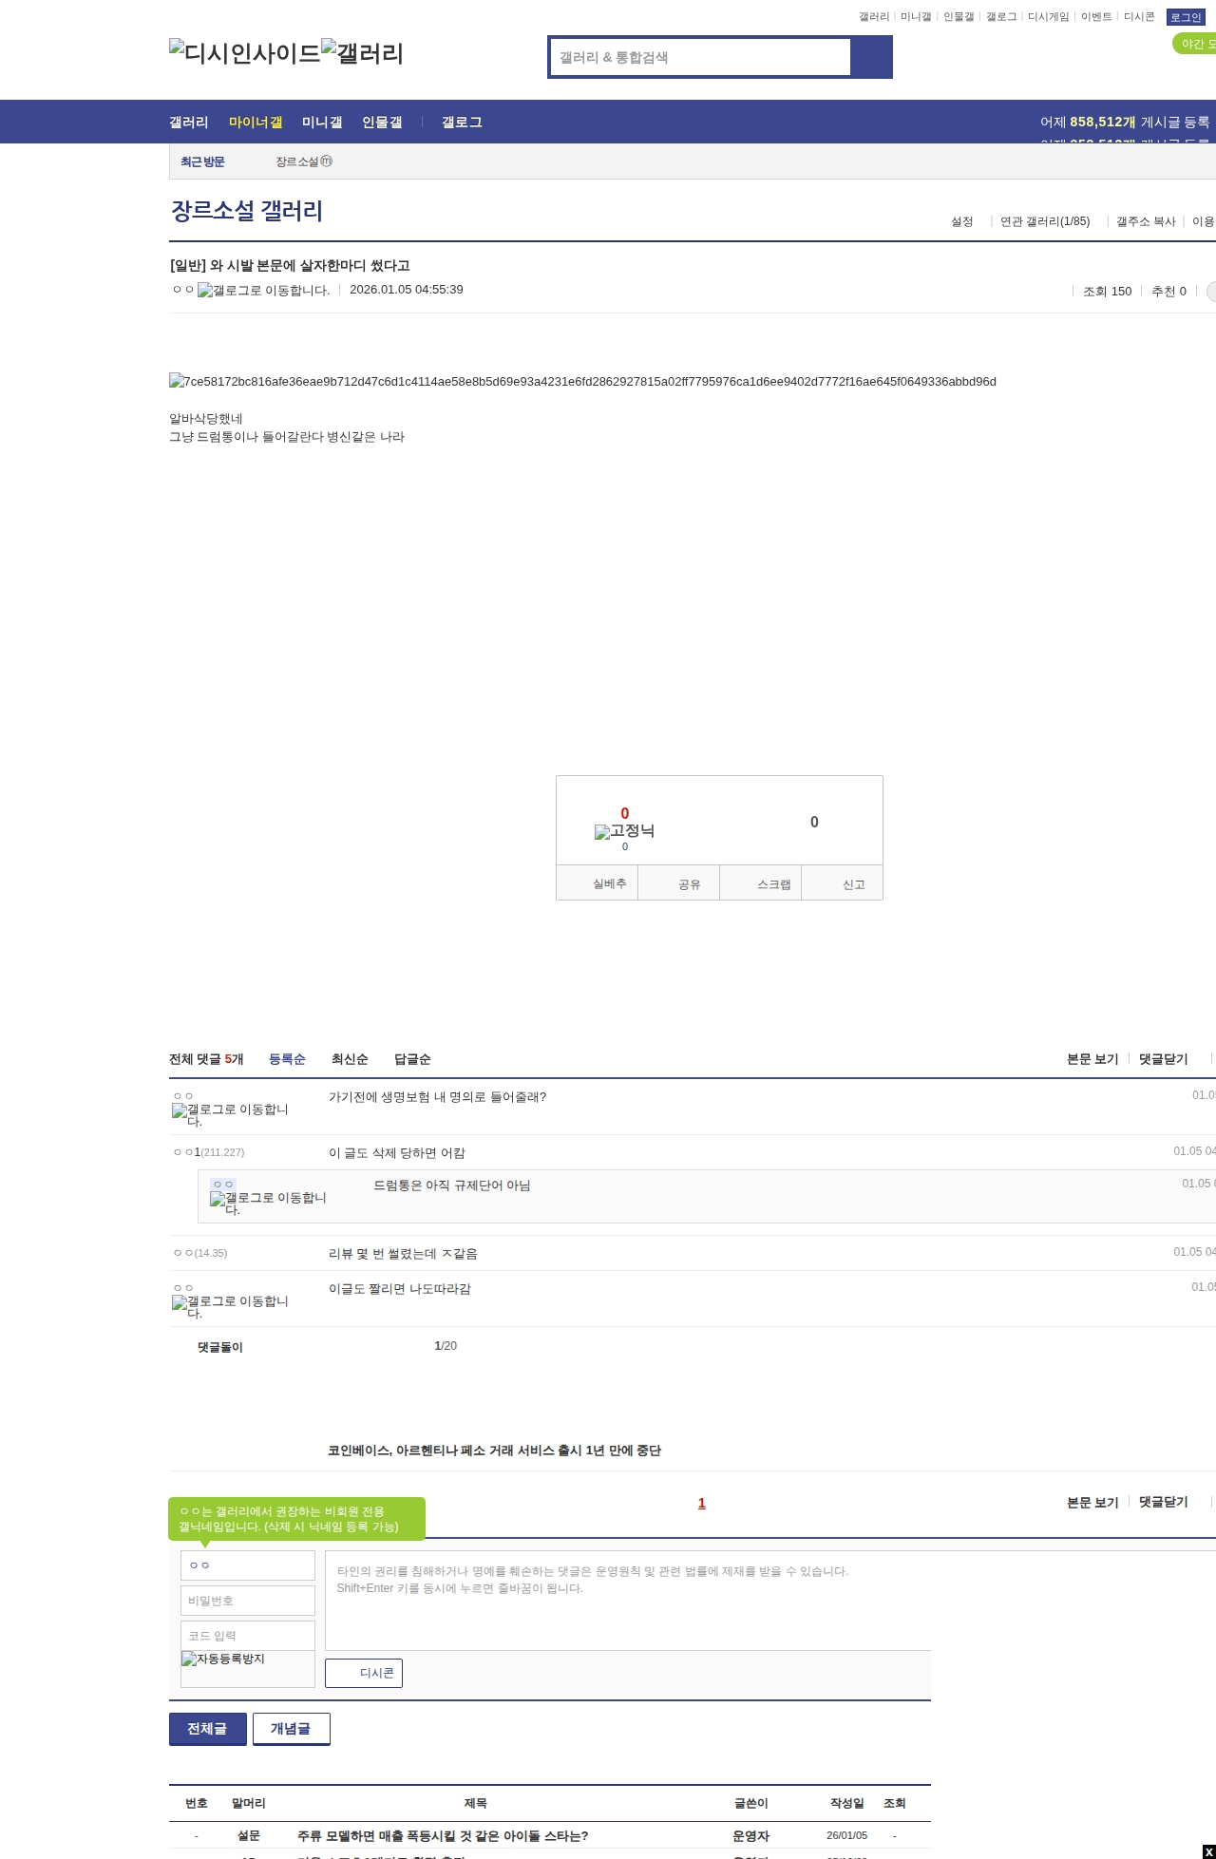Collapse comments with top 댓글닫기

pyautogui.click(x=1163, y=1058)
